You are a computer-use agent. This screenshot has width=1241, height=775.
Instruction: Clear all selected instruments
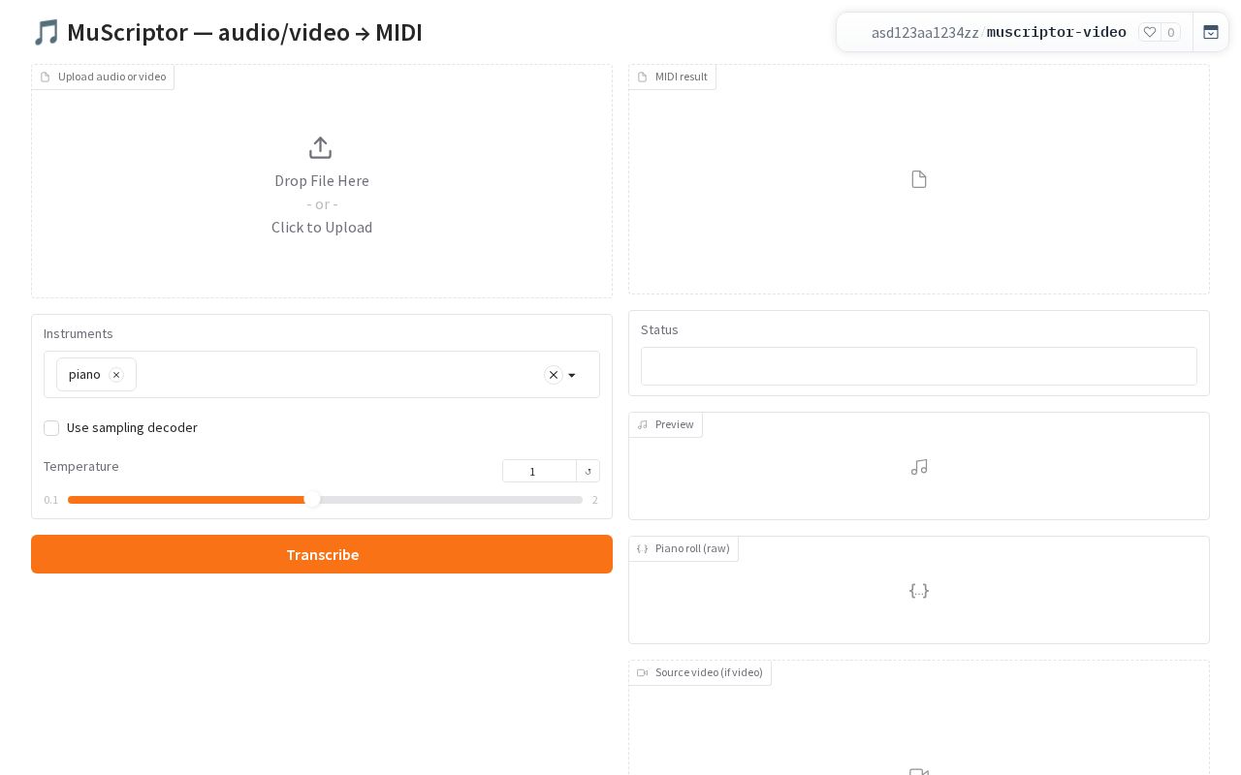click(x=554, y=375)
